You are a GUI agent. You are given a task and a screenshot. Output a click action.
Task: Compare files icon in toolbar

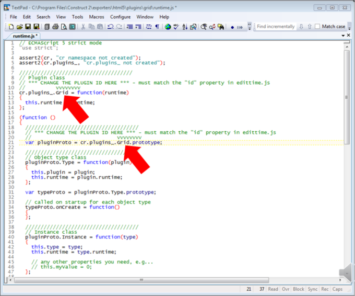point(193,27)
